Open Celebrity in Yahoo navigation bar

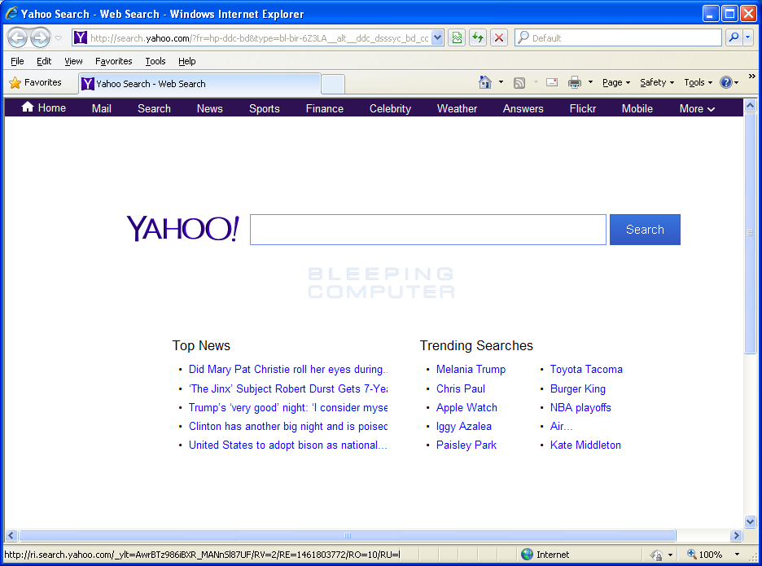pos(390,108)
